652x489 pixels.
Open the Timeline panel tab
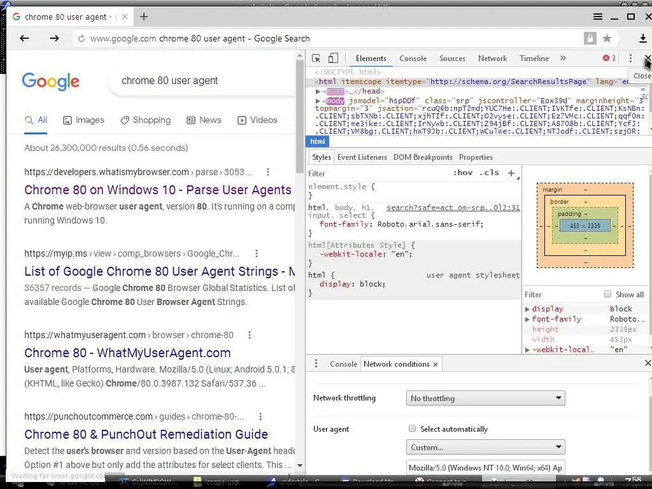534,58
